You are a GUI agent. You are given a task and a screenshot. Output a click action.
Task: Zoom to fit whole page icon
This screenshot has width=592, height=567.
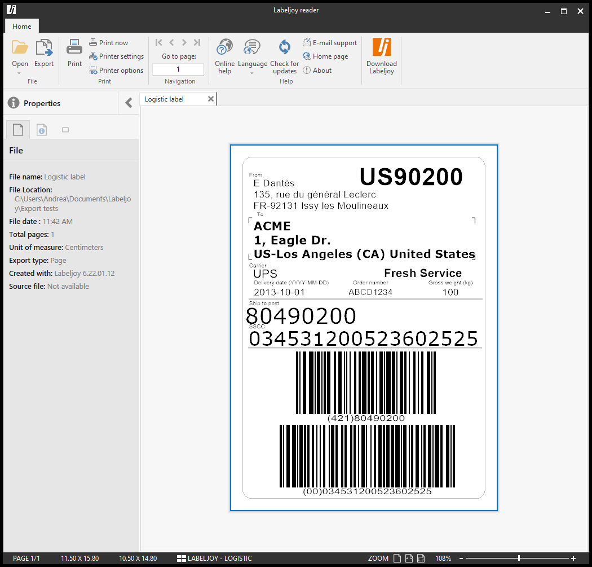[397, 559]
